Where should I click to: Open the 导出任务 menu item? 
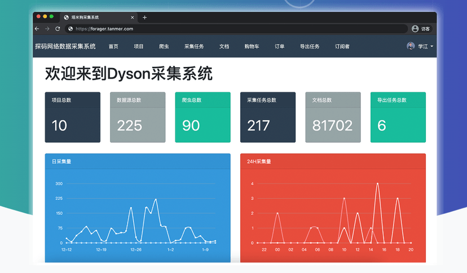(310, 46)
